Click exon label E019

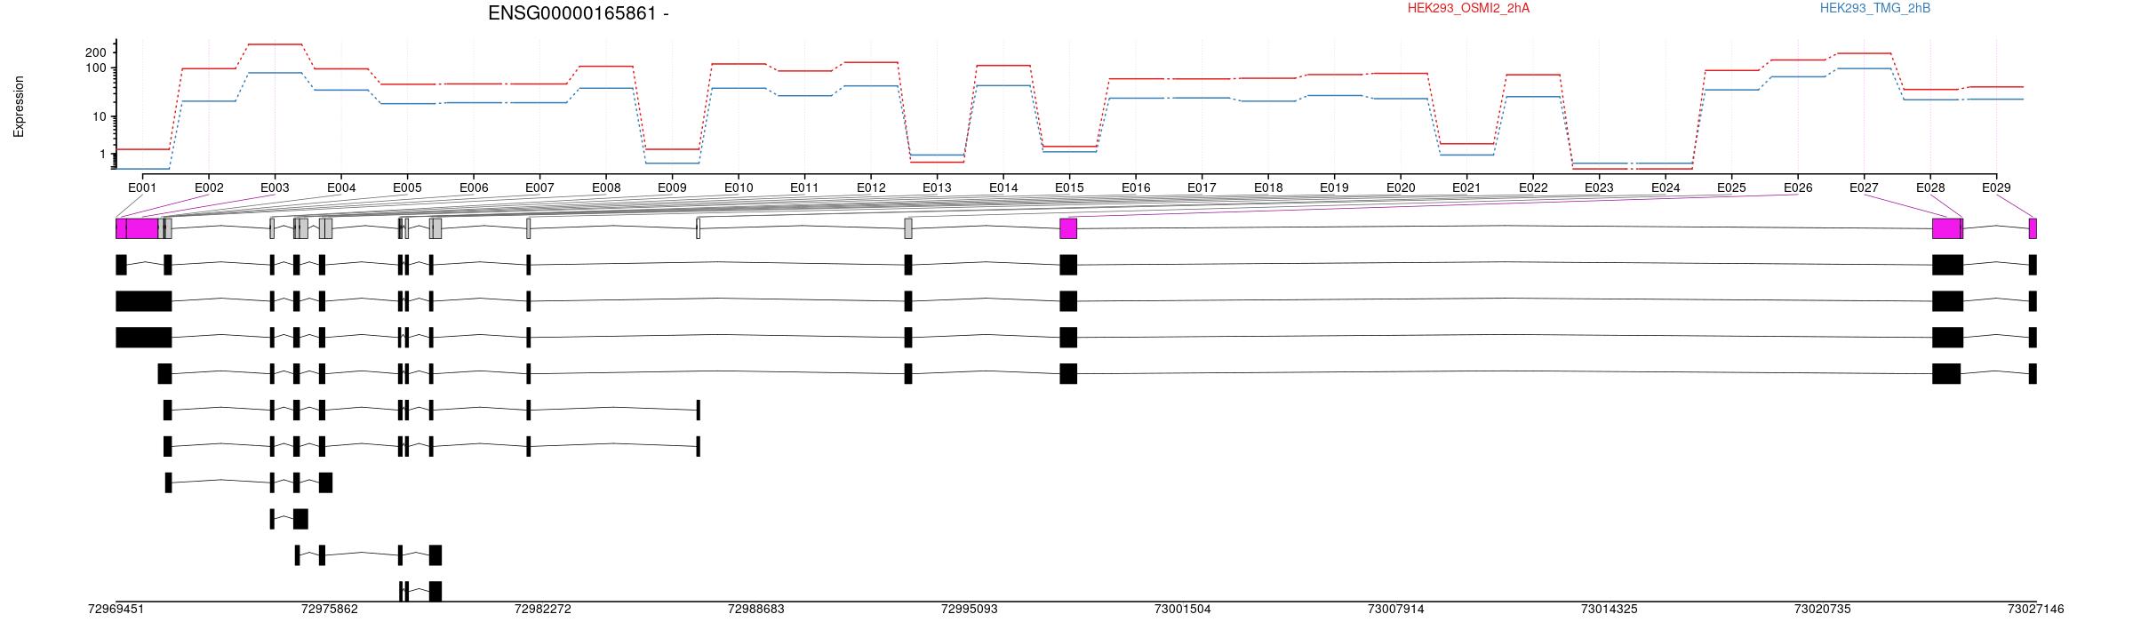1334,187
